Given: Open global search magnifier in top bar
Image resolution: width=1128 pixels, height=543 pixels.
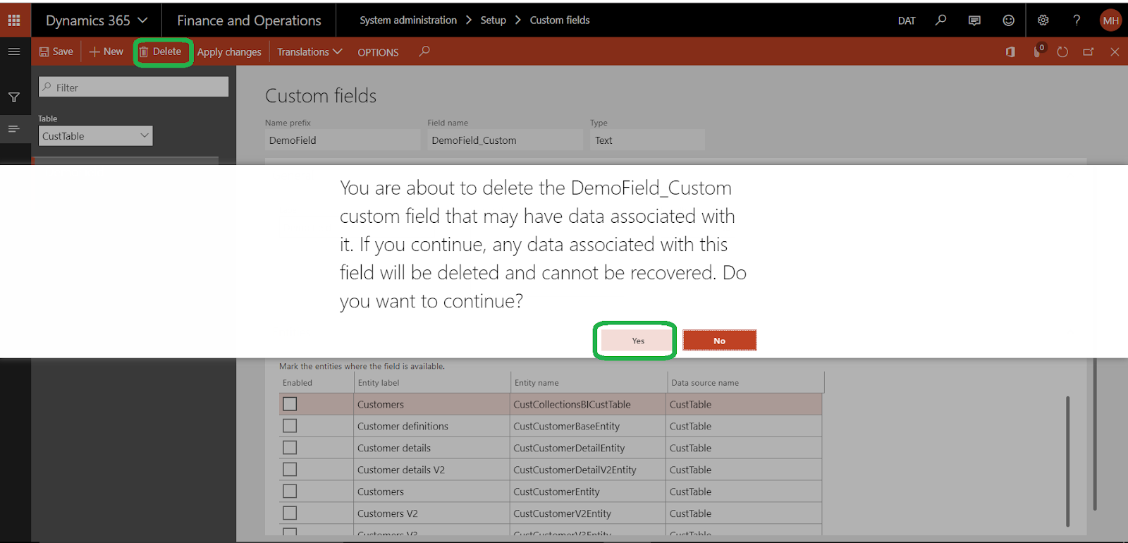Looking at the screenshot, I should 940,20.
